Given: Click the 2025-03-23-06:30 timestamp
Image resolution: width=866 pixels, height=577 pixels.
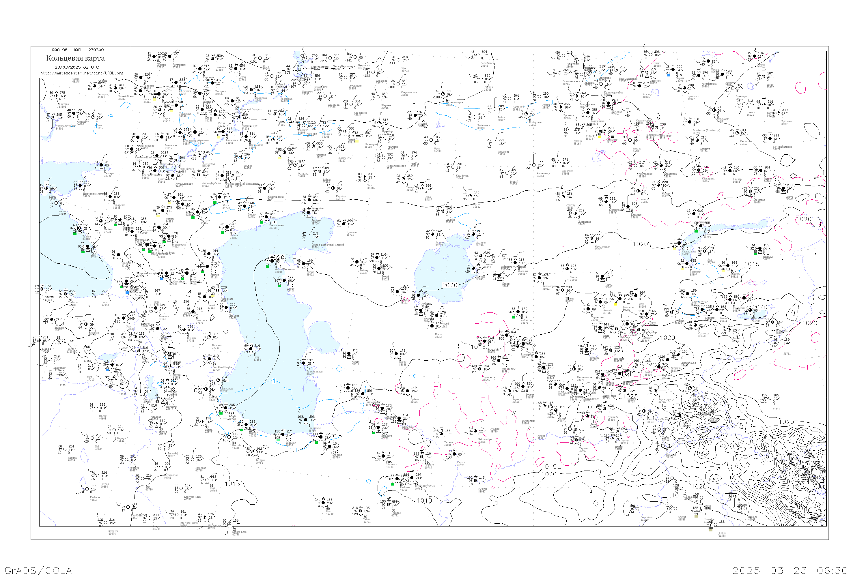Looking at the screenshot, I should [790, 570].
